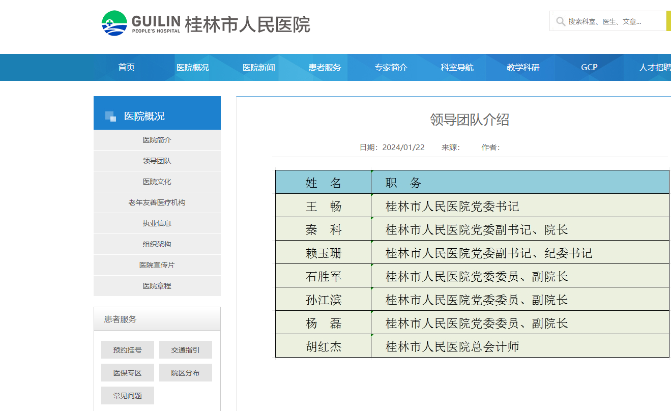Viewport: 671px width, 411px height.
Task: Click 石胜军's position 党委委员、副院长
Action: click(x=520, y=276)
